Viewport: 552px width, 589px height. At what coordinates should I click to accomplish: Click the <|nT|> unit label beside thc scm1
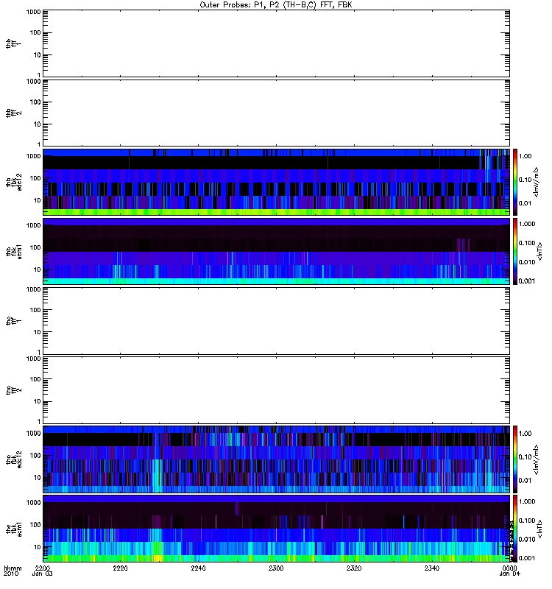[x=540, y=529]
